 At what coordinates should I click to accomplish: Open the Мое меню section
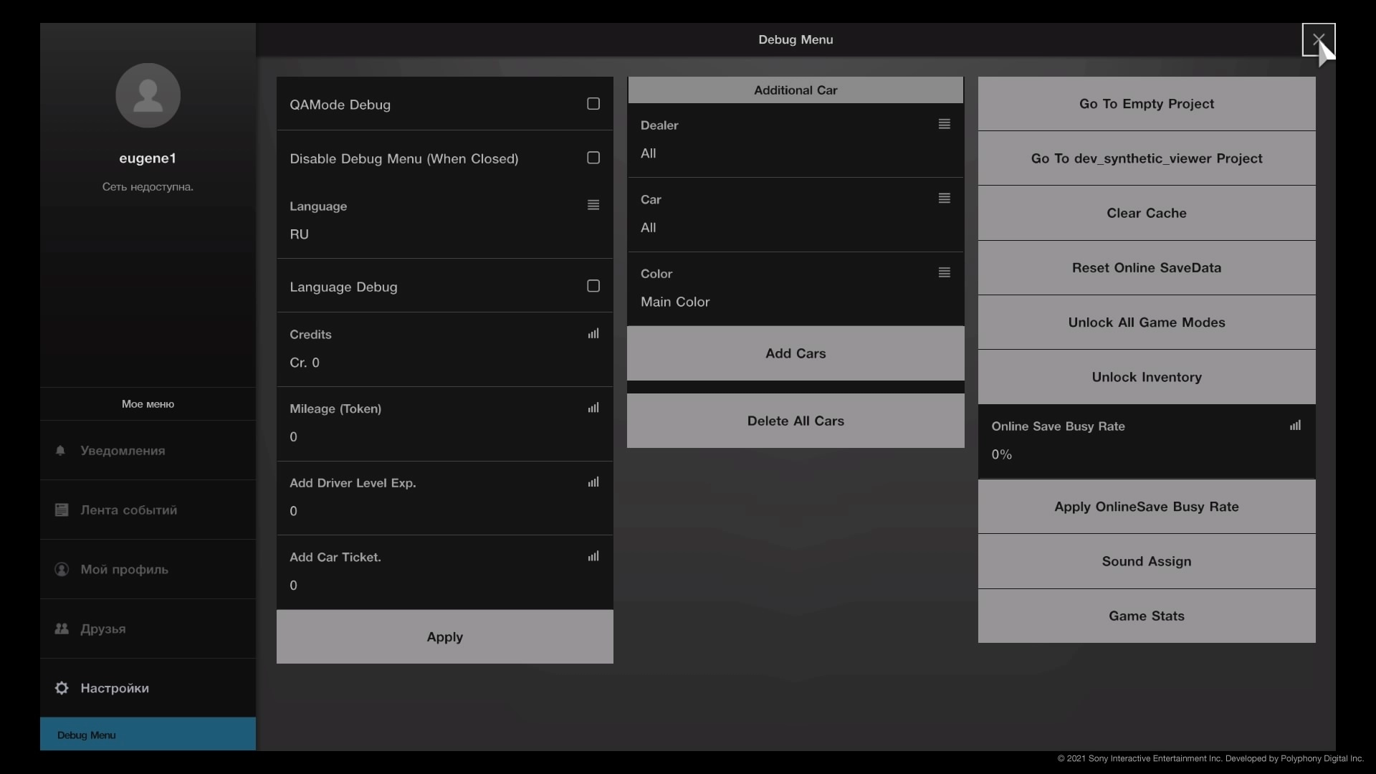point(148,404)
